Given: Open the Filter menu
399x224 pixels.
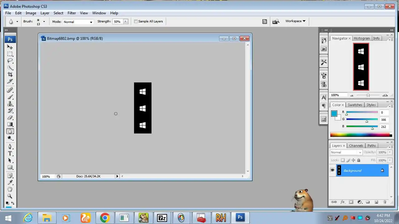Looking at the screenshot, I should click(x=72, y=13).
